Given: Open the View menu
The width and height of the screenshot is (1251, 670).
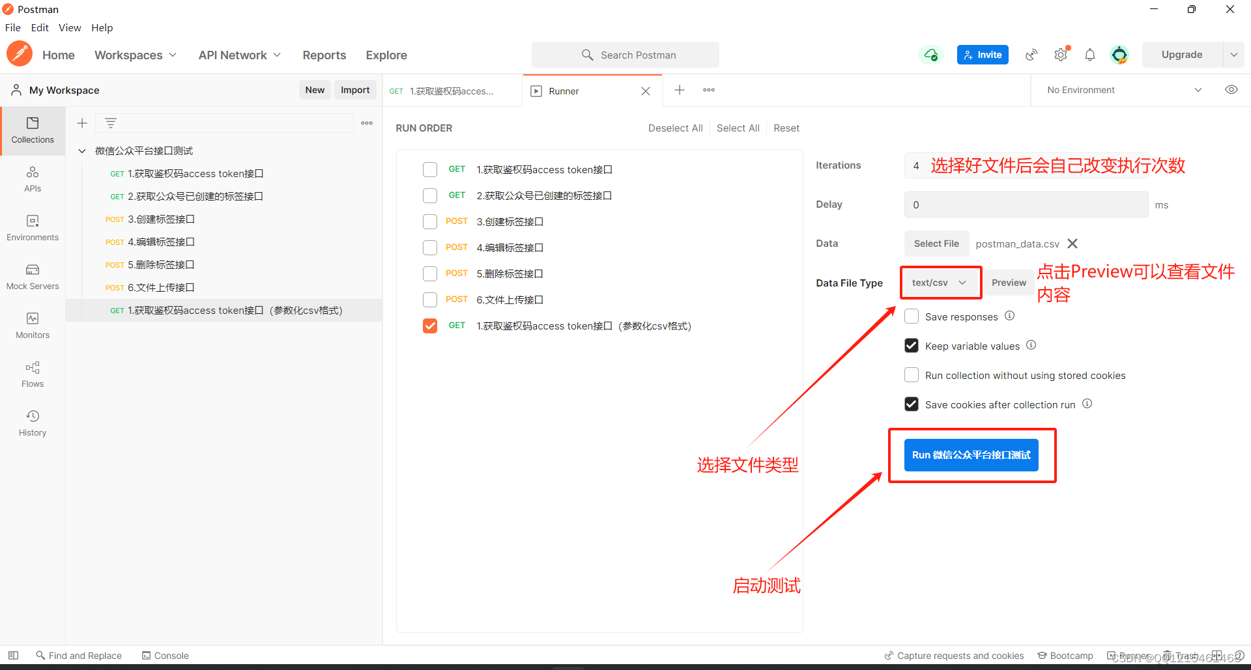Looking at the screenshot, I should tap(70, 27).
